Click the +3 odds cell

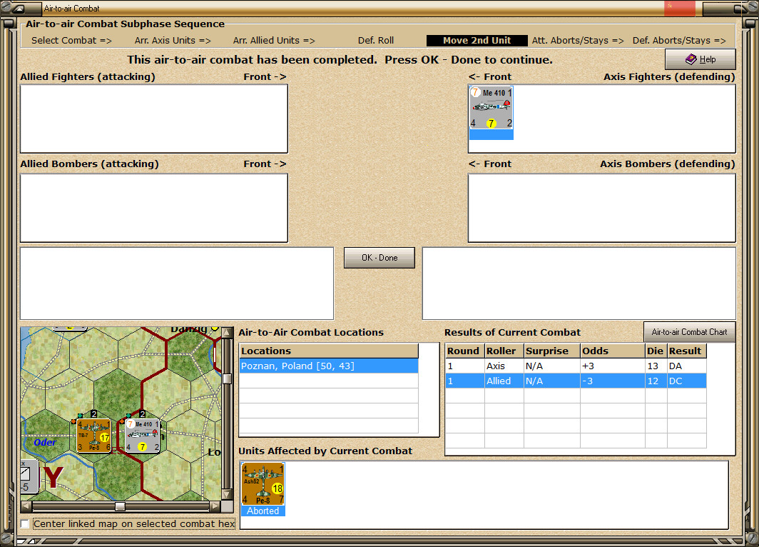[612, 366]
